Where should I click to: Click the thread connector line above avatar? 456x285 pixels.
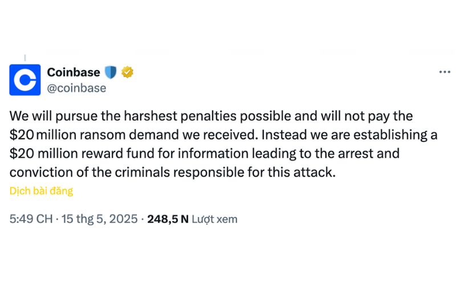tap(25, 58)
